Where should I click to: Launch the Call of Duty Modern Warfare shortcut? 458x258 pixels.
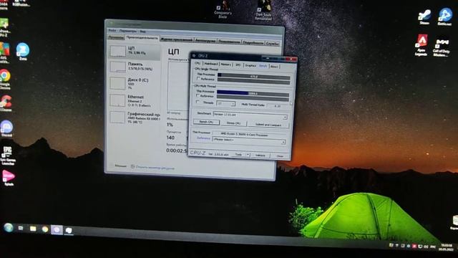pyautogui.click(x=442, y=47)
